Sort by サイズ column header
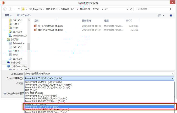Viewport: 177px width, 113px height. point(129,21)
